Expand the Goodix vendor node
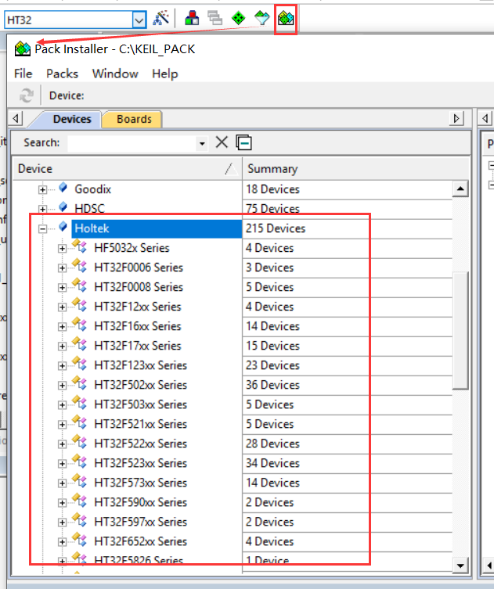Image resolution: width=494 pixels, height=589 pixels. [43, 189]
